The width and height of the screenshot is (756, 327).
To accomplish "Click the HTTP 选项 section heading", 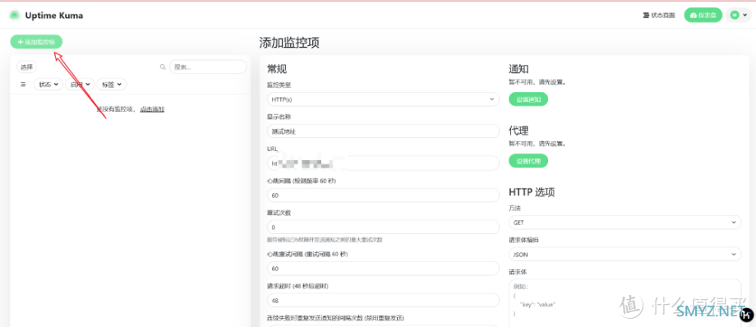I will click(532, 192).
